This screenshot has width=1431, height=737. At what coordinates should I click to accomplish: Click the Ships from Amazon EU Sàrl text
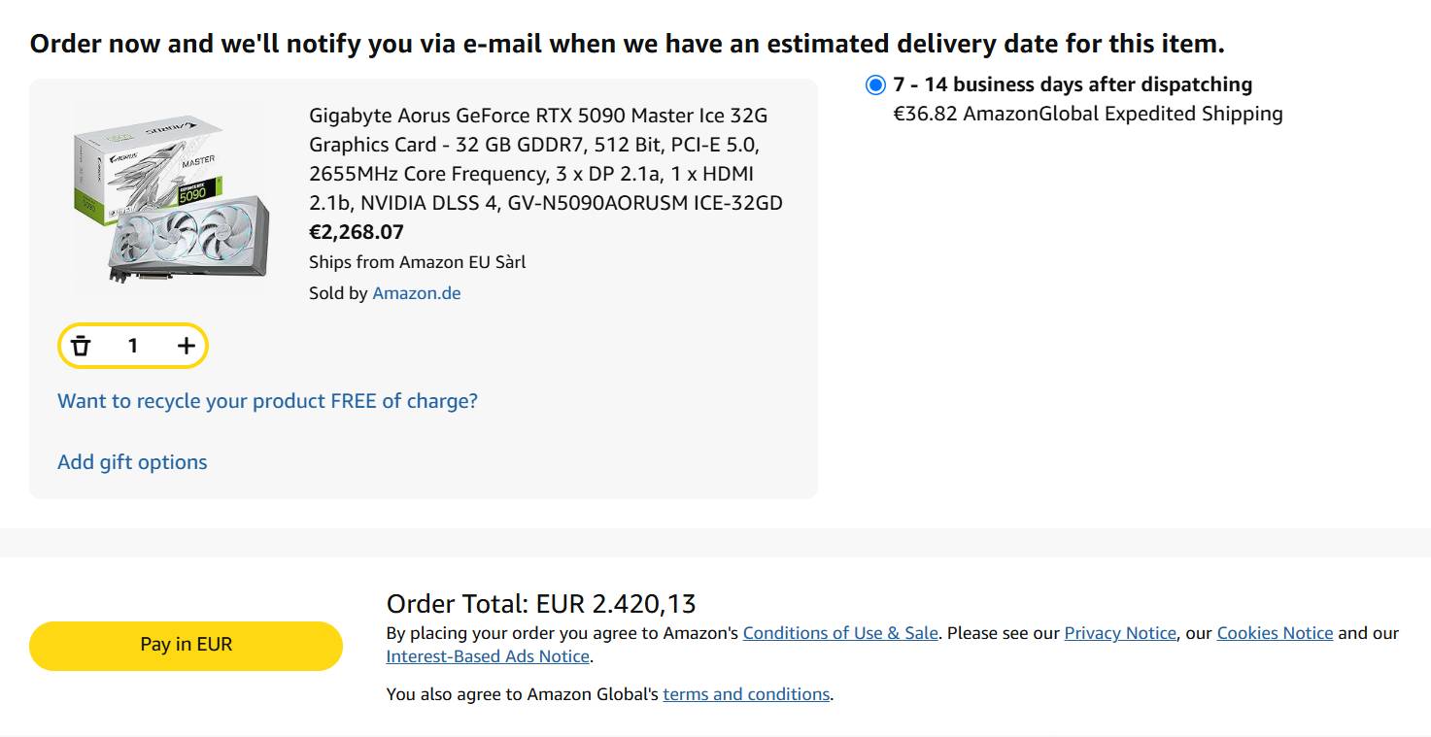pos(418,262)
